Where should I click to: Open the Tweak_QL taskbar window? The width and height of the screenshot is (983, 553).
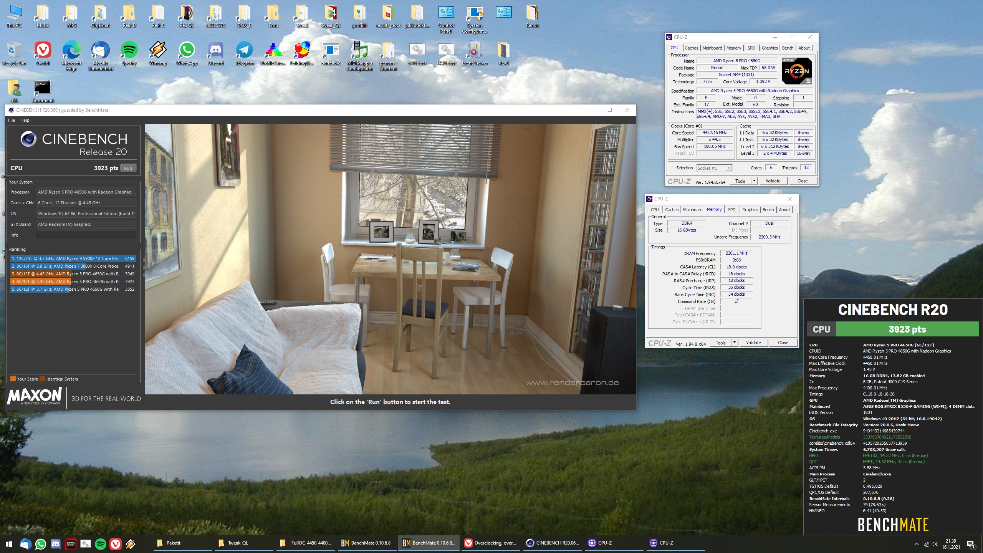point(244,543)
